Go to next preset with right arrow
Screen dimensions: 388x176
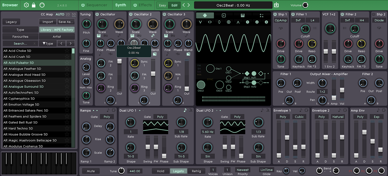click(189, 5)
